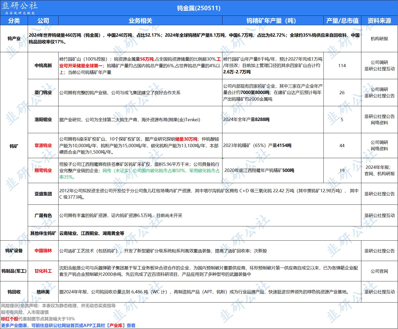Select the 公司 column header
Viewport: 398px width, 329px height.
[x=43, y=21]
